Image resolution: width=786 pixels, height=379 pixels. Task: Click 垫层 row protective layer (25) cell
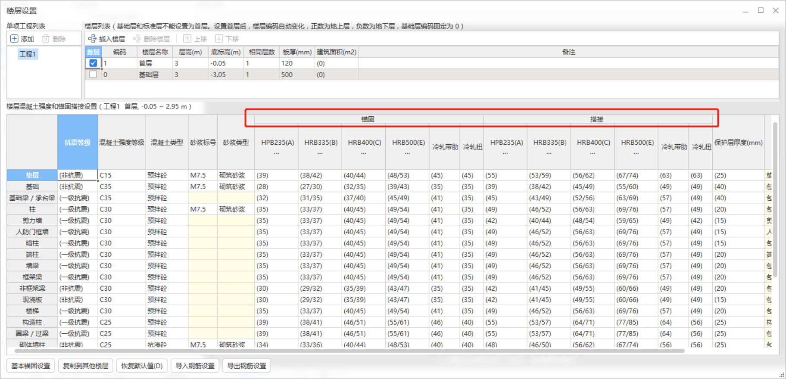(739, 175)
